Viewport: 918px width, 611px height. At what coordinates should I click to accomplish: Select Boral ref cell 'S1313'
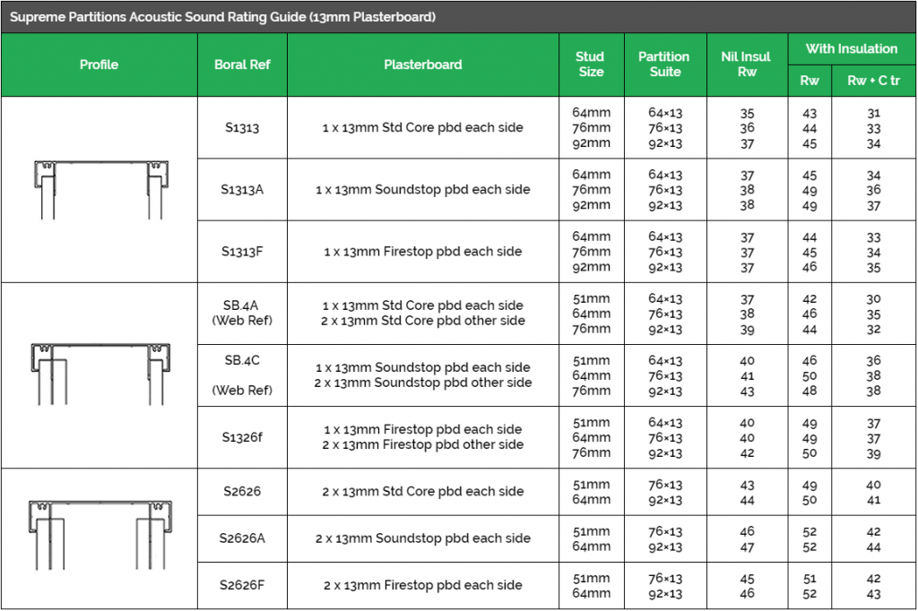click(x=242, y=127)
